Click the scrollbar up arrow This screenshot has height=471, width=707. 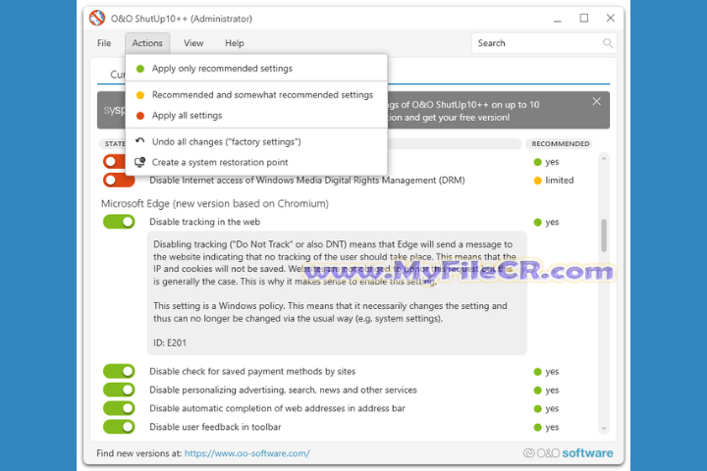[604, 159]
